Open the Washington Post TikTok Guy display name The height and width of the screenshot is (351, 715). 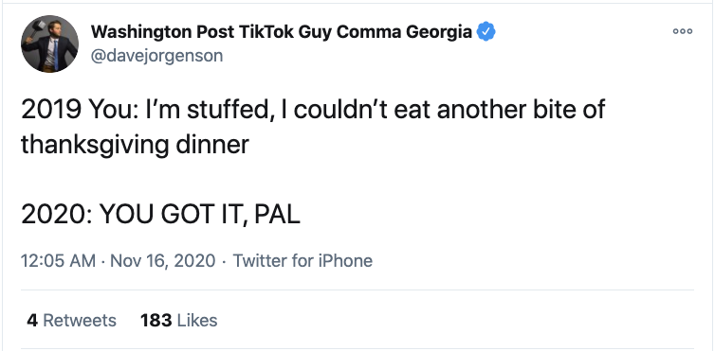(282, 32)
